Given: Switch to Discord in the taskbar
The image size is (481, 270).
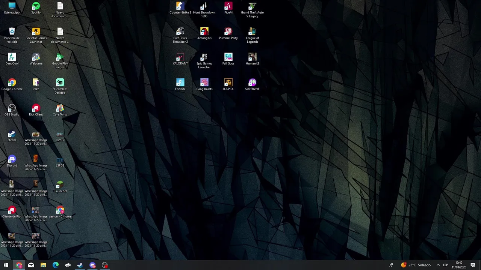Looking at the screenshot, I should tap(92, 265).
